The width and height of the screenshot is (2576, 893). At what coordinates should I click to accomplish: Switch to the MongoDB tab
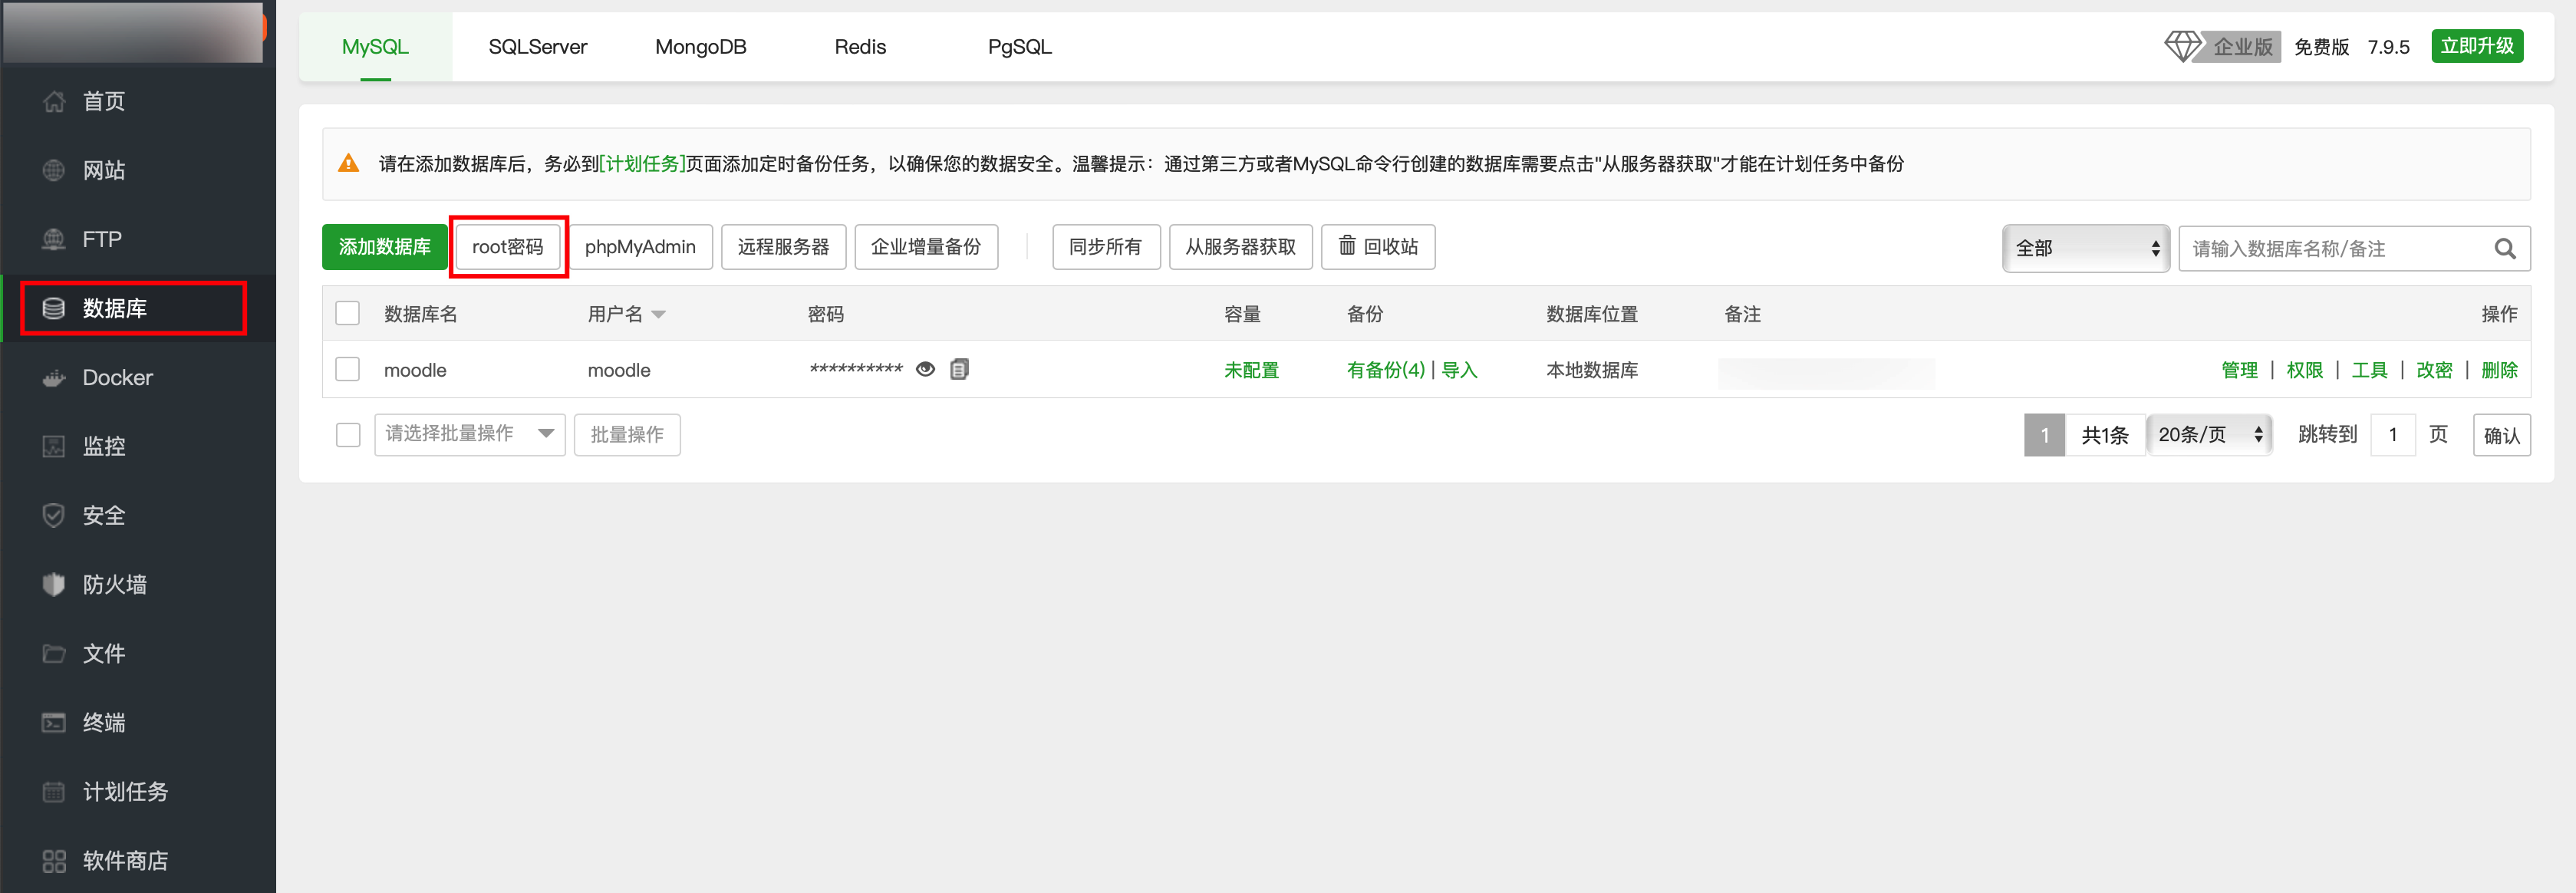tap(700, 47)
